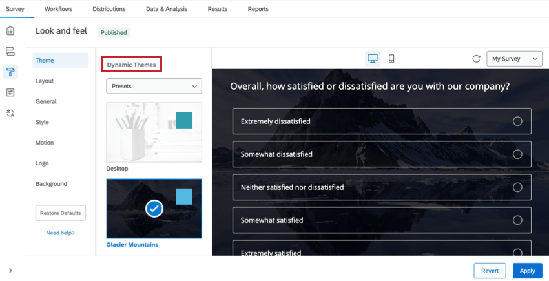Open the Translations sidebar icon

click(10, 113)
